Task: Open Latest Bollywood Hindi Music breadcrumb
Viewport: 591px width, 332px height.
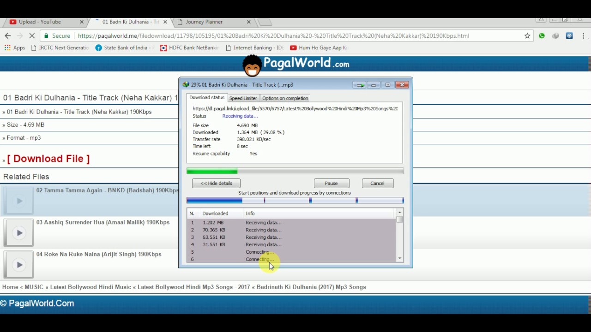Action: tap(90, 287)
